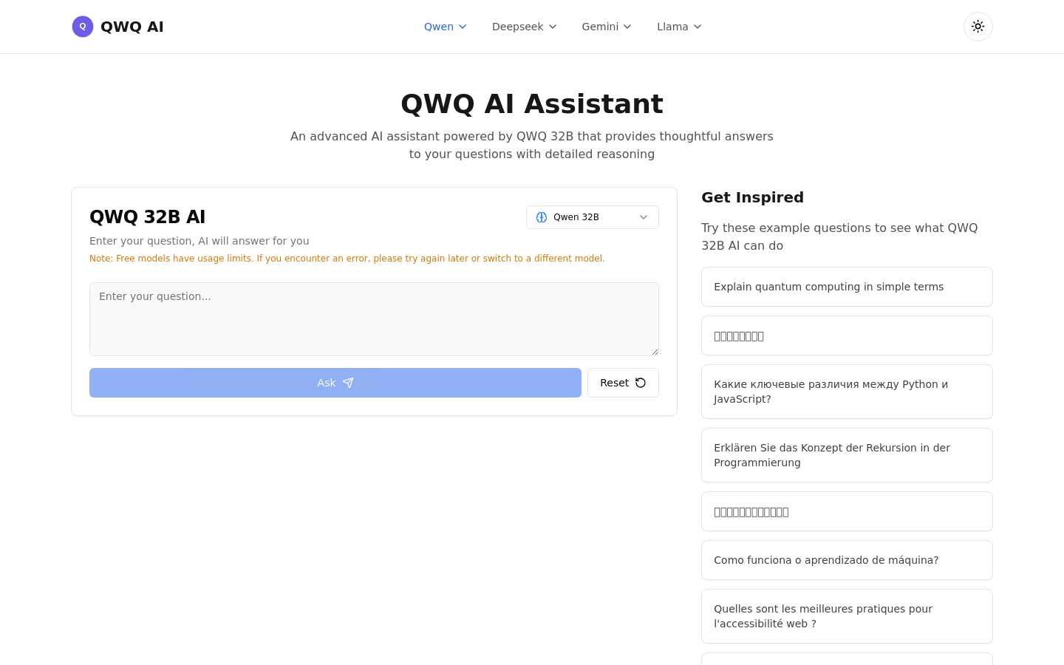
Task: Click the usage limits note text
Action: pos(347,259)
